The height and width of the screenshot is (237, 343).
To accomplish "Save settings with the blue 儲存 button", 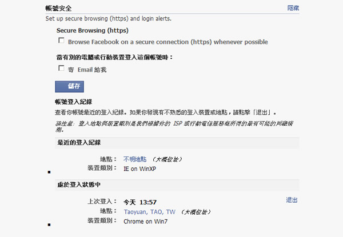I will click(x=69, y=86).
